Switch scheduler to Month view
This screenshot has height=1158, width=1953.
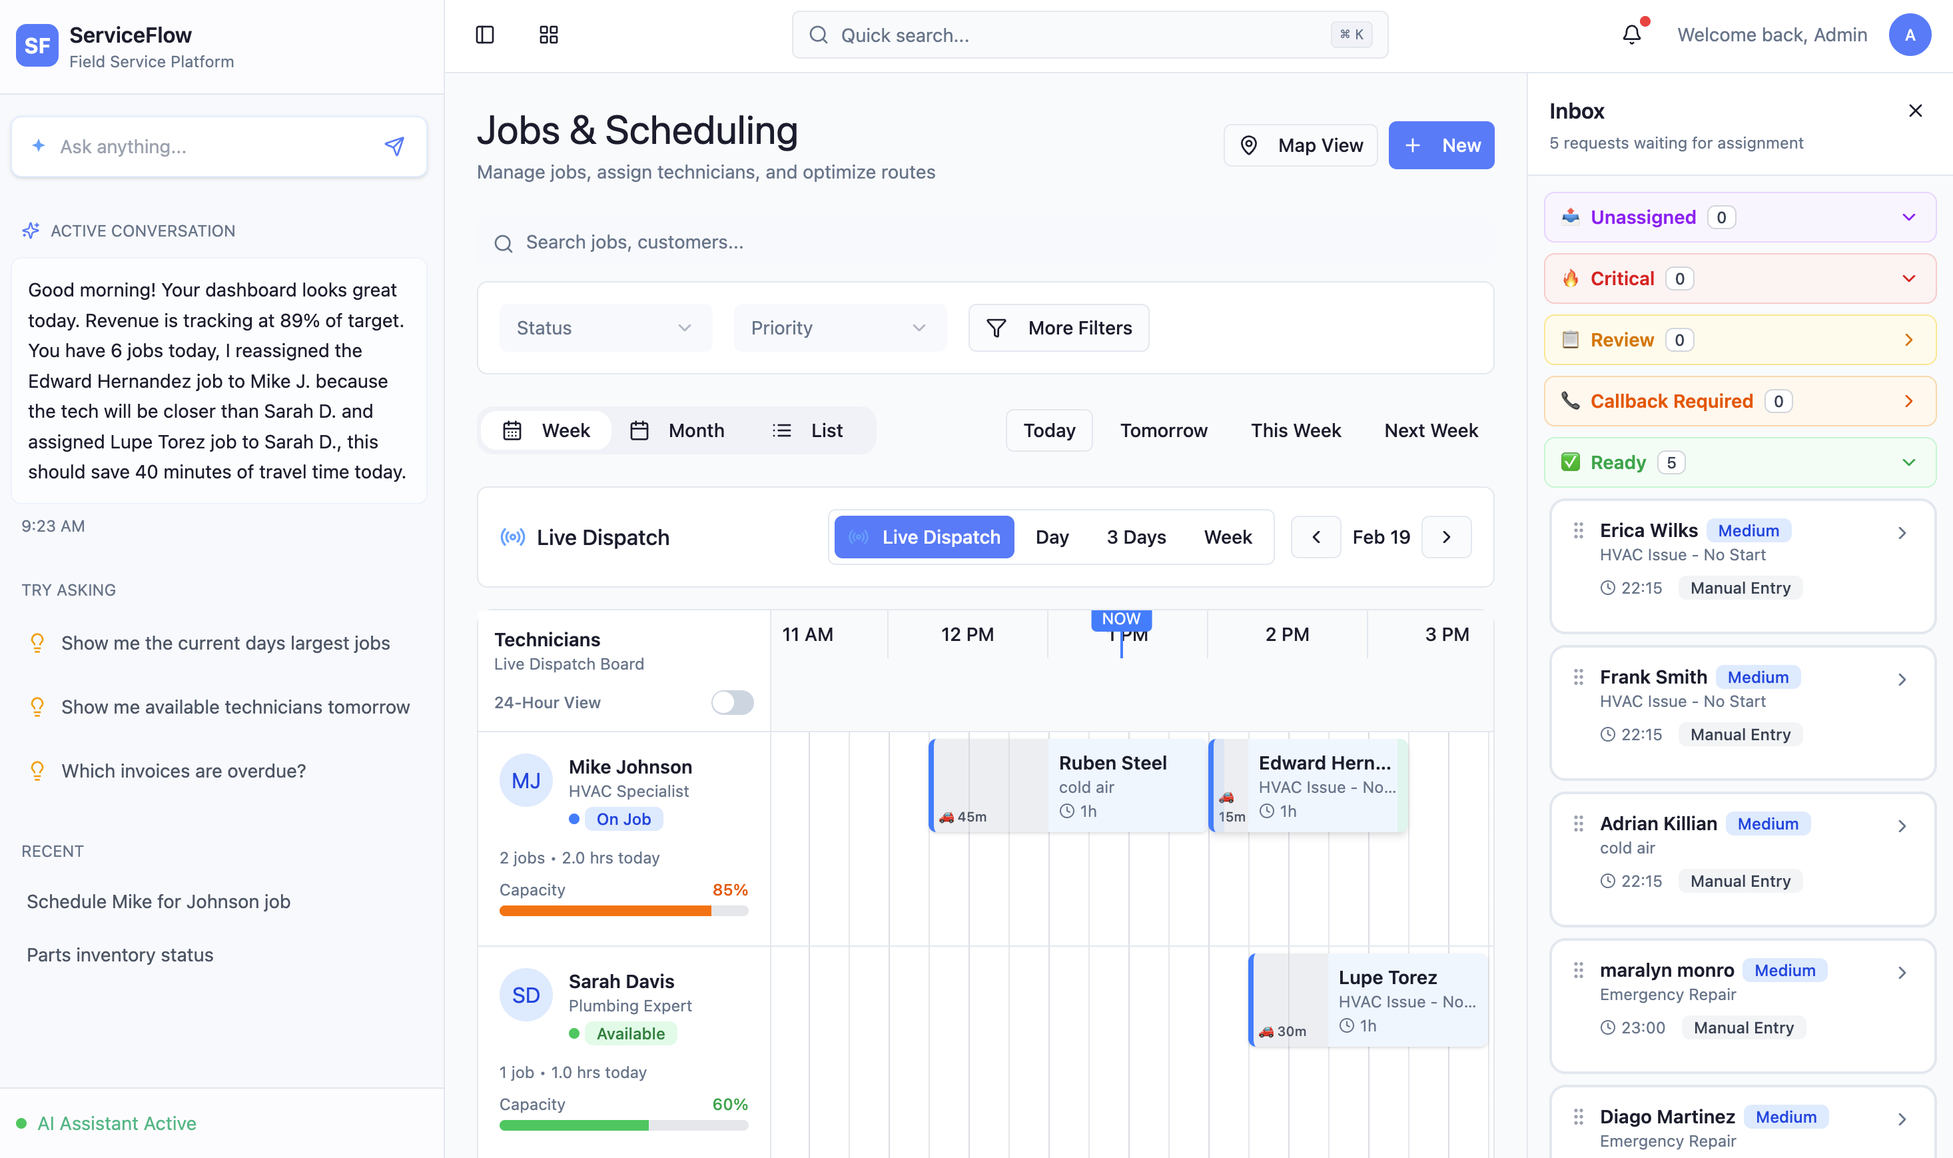point(678,430)
